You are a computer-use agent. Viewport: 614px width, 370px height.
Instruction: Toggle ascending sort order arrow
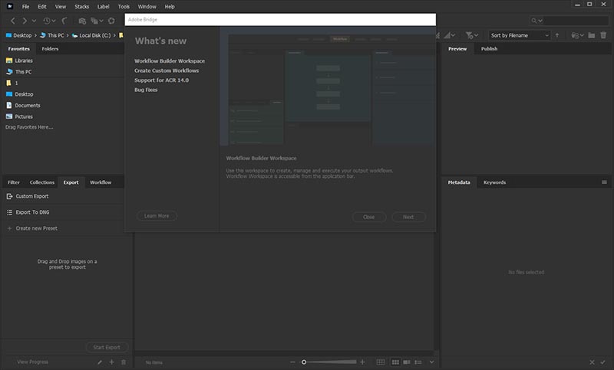(557, 35)
